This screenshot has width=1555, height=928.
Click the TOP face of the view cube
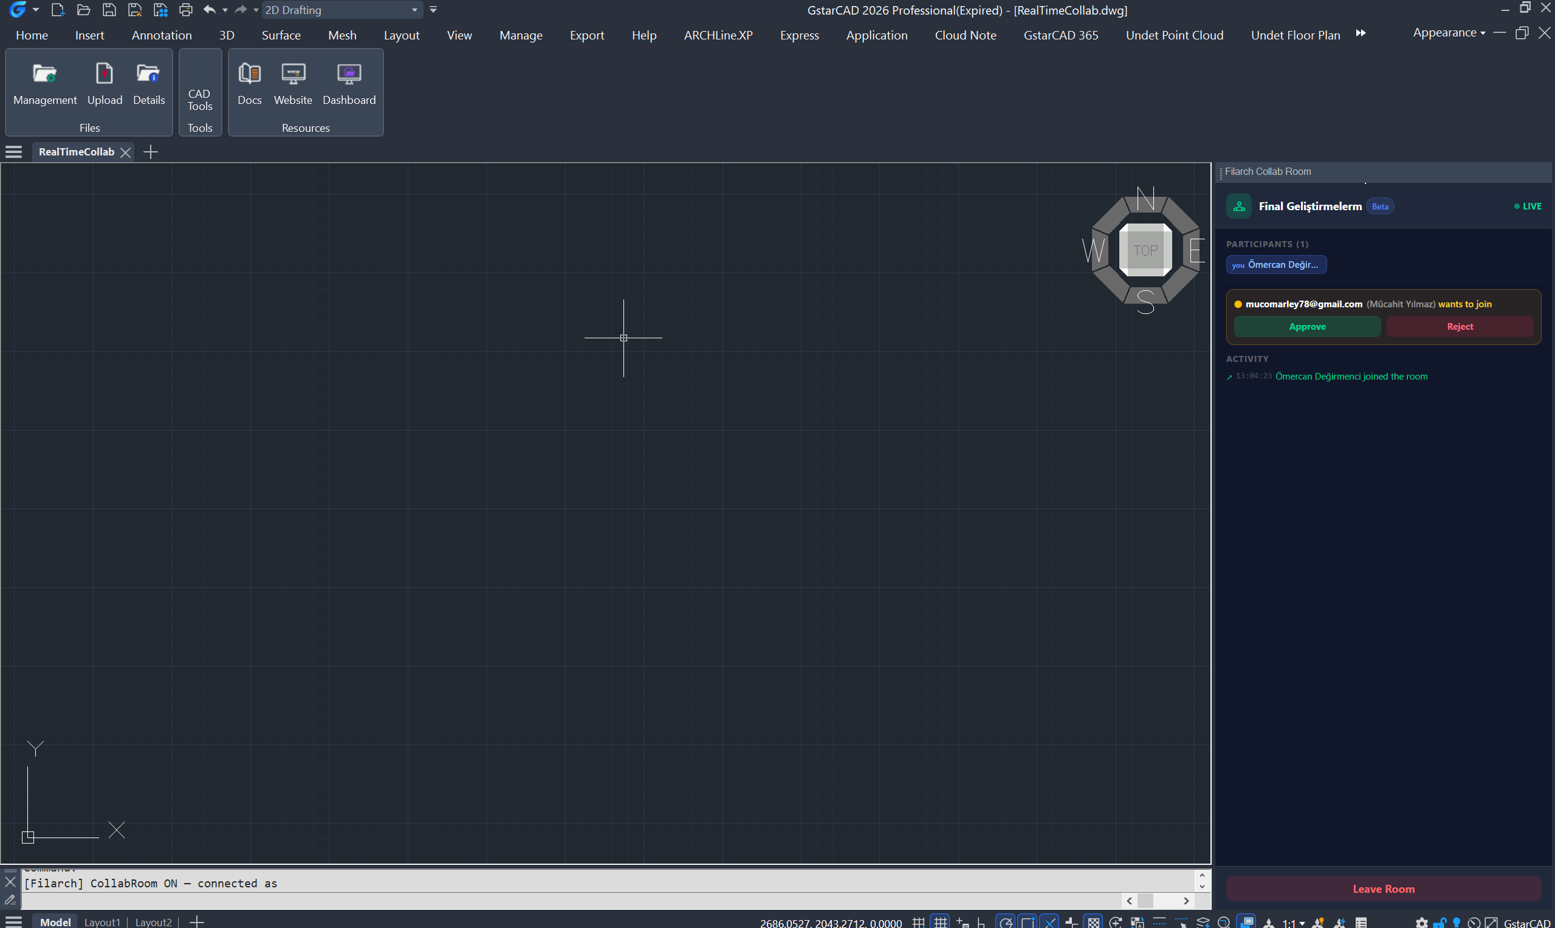[1145, 250]
